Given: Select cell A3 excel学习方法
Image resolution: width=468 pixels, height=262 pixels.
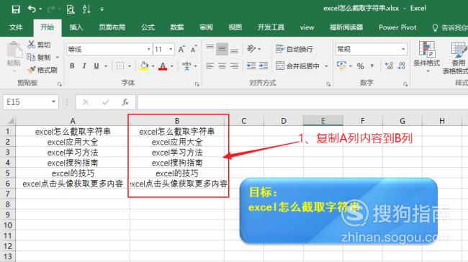Looking at the screenshot, I should 73,153.
